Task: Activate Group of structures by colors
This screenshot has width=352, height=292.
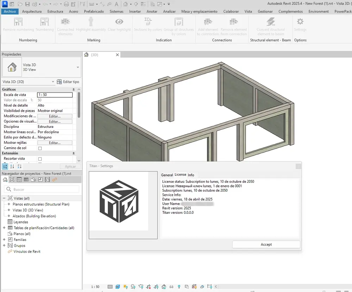Action: pyautogui.click(x=179, y=22)
